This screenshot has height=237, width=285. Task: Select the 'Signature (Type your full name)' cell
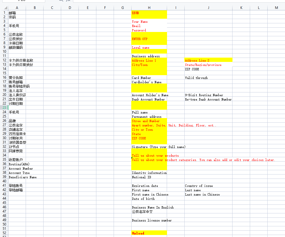coord(149,147)
